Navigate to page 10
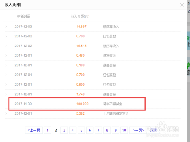 coord(124,130)
